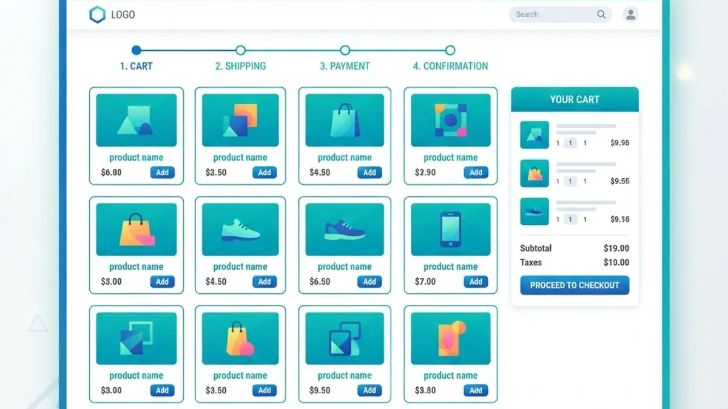Click the cart thumbnail for the $9.96 item
The height and width of the screenshot is (409, 728).
point(534,135)
